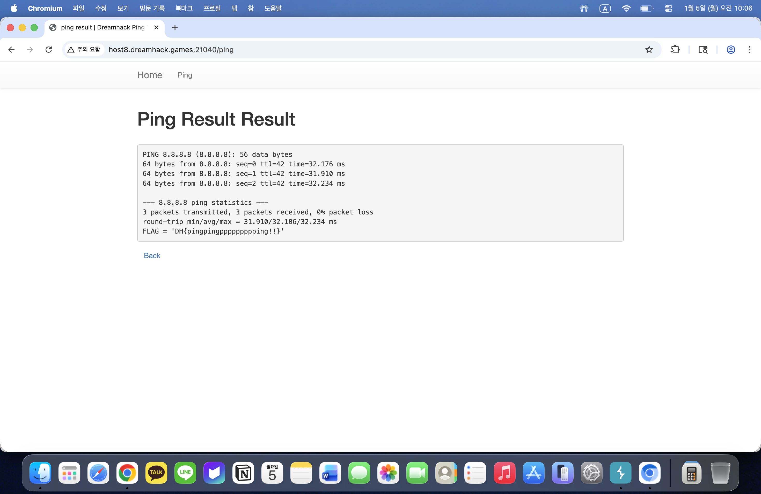Open System Settings gear in dock
The height and width of the screenshot is (494, 761).
click(x=591, y=473)
